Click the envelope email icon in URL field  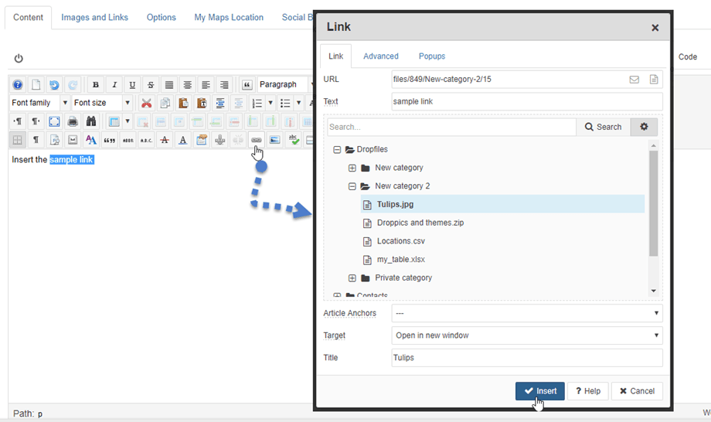[634, 80]
